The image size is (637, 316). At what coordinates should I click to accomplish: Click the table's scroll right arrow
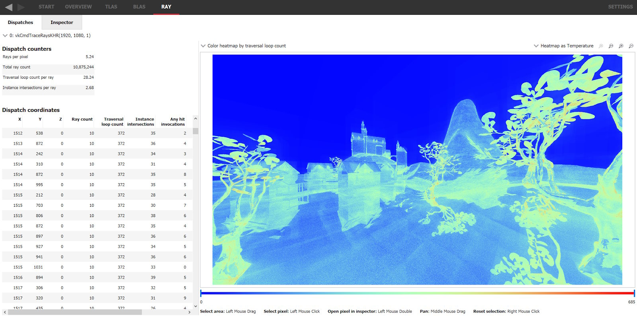[190, 312]
